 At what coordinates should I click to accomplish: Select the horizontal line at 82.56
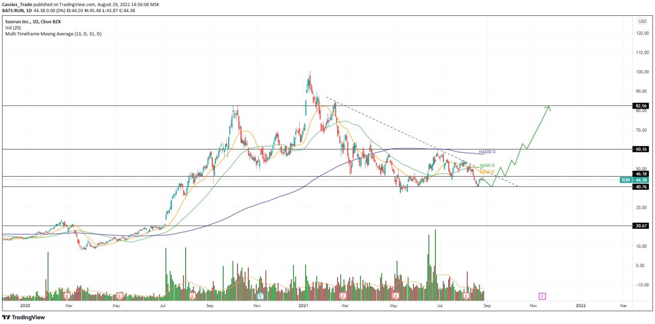coord(316,106)
